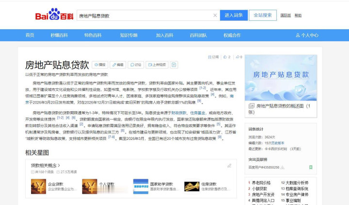Clear the search box with the X icon
349x205 pixels.
click(215, 16)
